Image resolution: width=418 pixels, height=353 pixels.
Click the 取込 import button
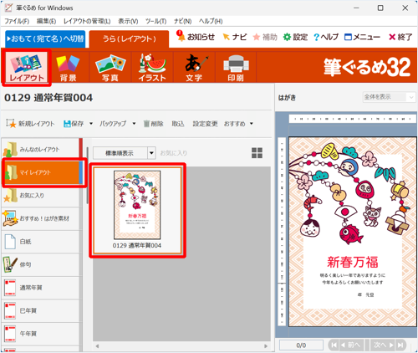click(x=178, y=124)
